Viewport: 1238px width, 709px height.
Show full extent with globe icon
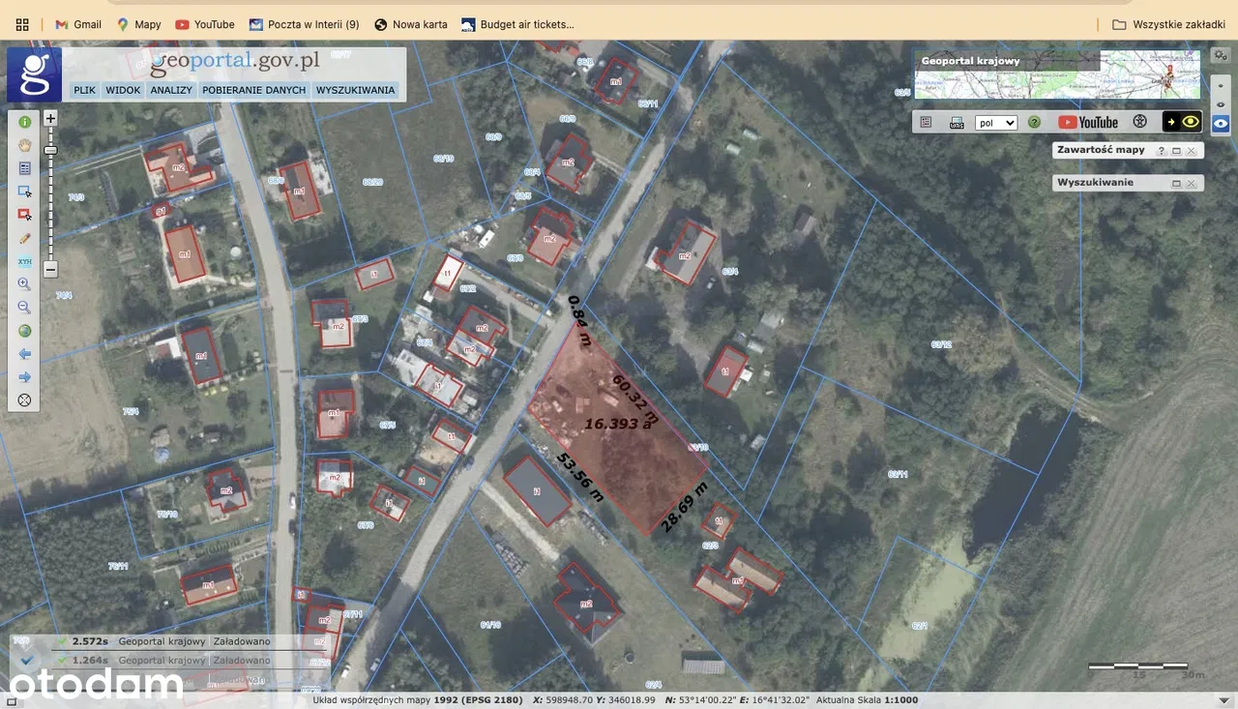click(25, 331)
